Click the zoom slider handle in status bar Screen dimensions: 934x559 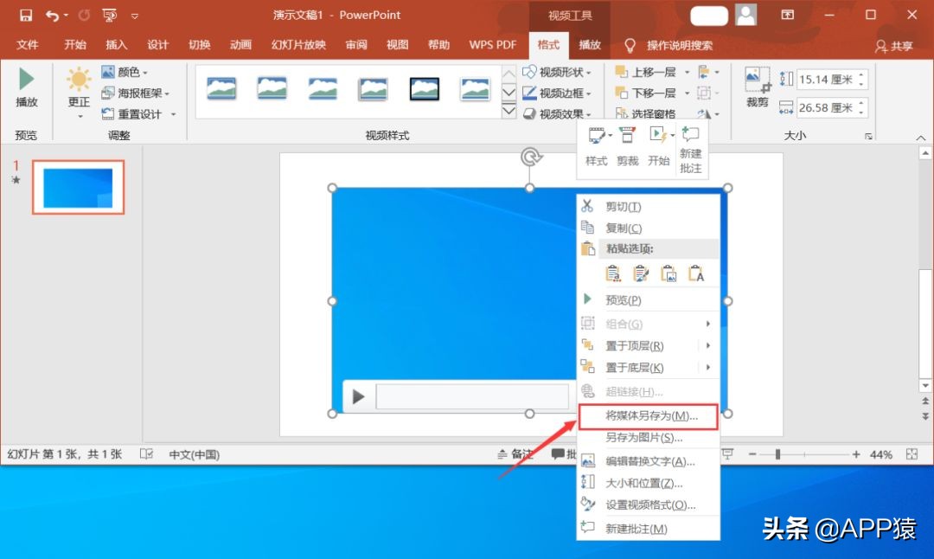coord(778,454)
